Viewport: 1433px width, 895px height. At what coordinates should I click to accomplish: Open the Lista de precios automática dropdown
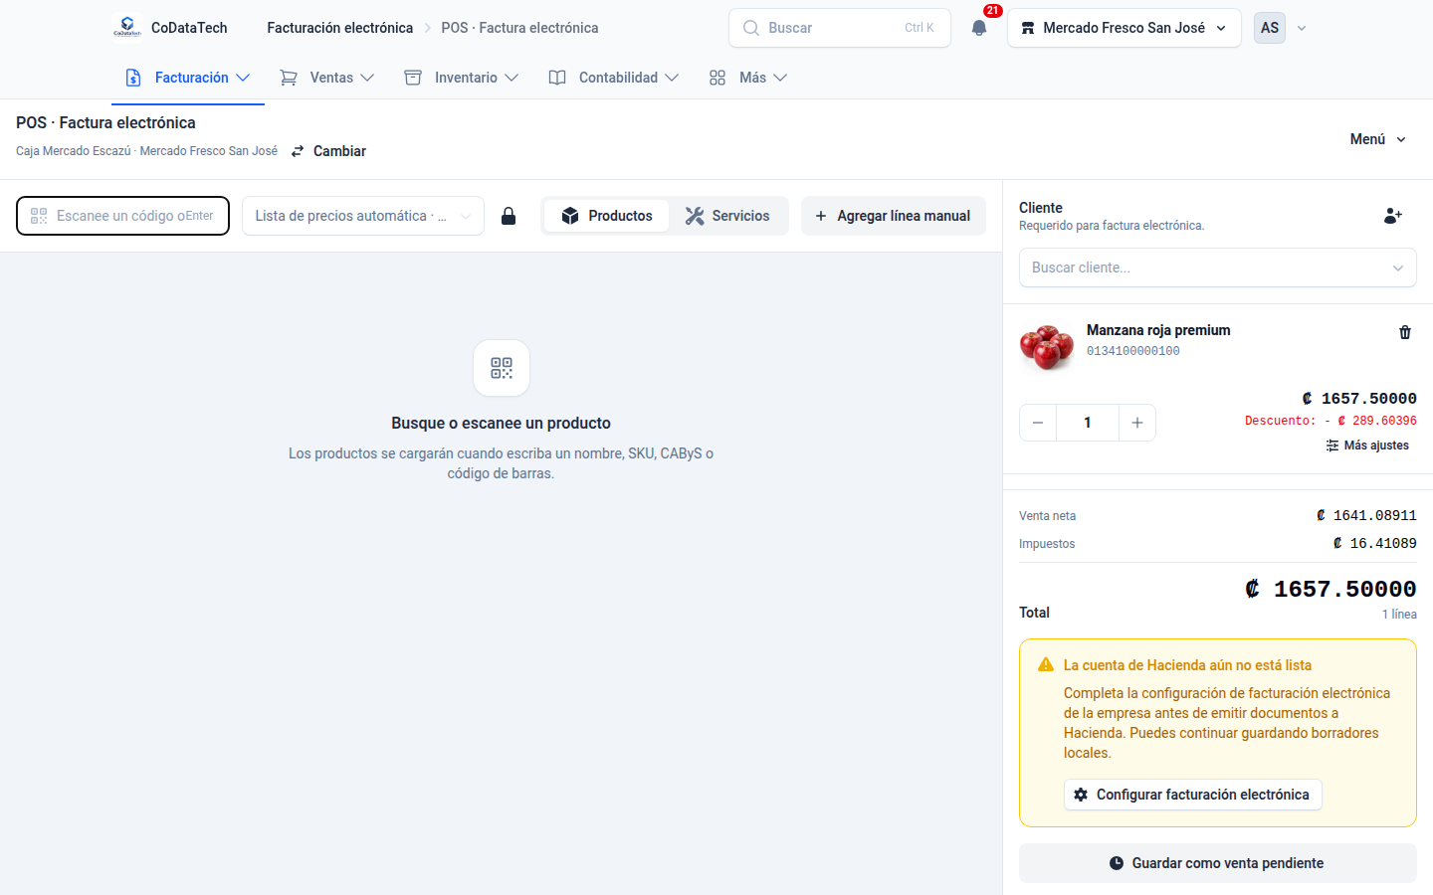[x=363, y=216]
